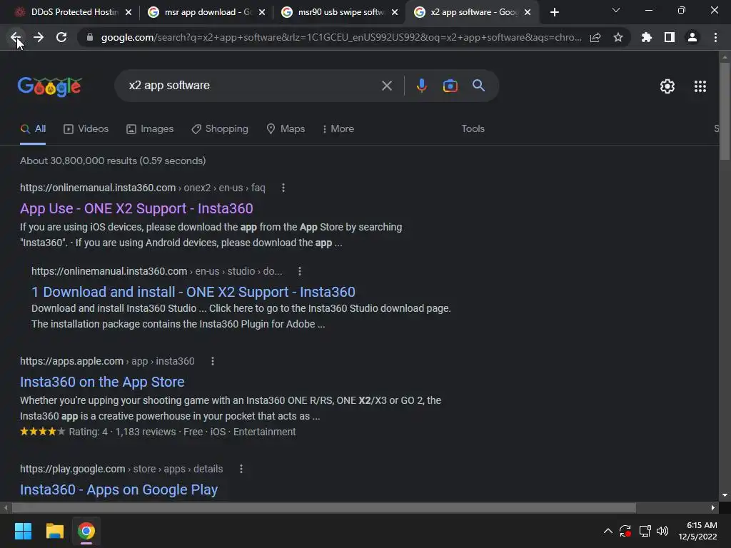The height and width of the screenshot is (548, 731).
Task: Open more options for the App Use result
Action: 283,188
